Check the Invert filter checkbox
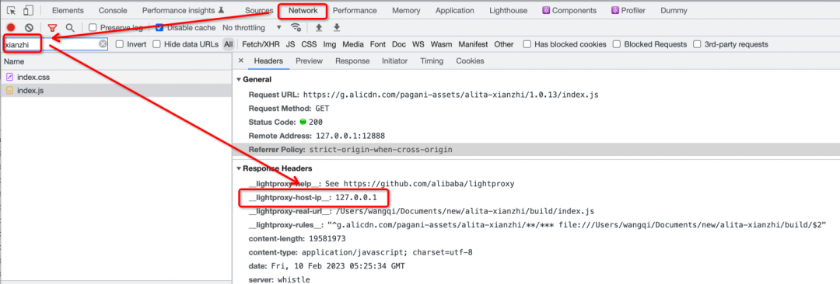The height and width of the screenshot is (284, 840). click(120, 44)
